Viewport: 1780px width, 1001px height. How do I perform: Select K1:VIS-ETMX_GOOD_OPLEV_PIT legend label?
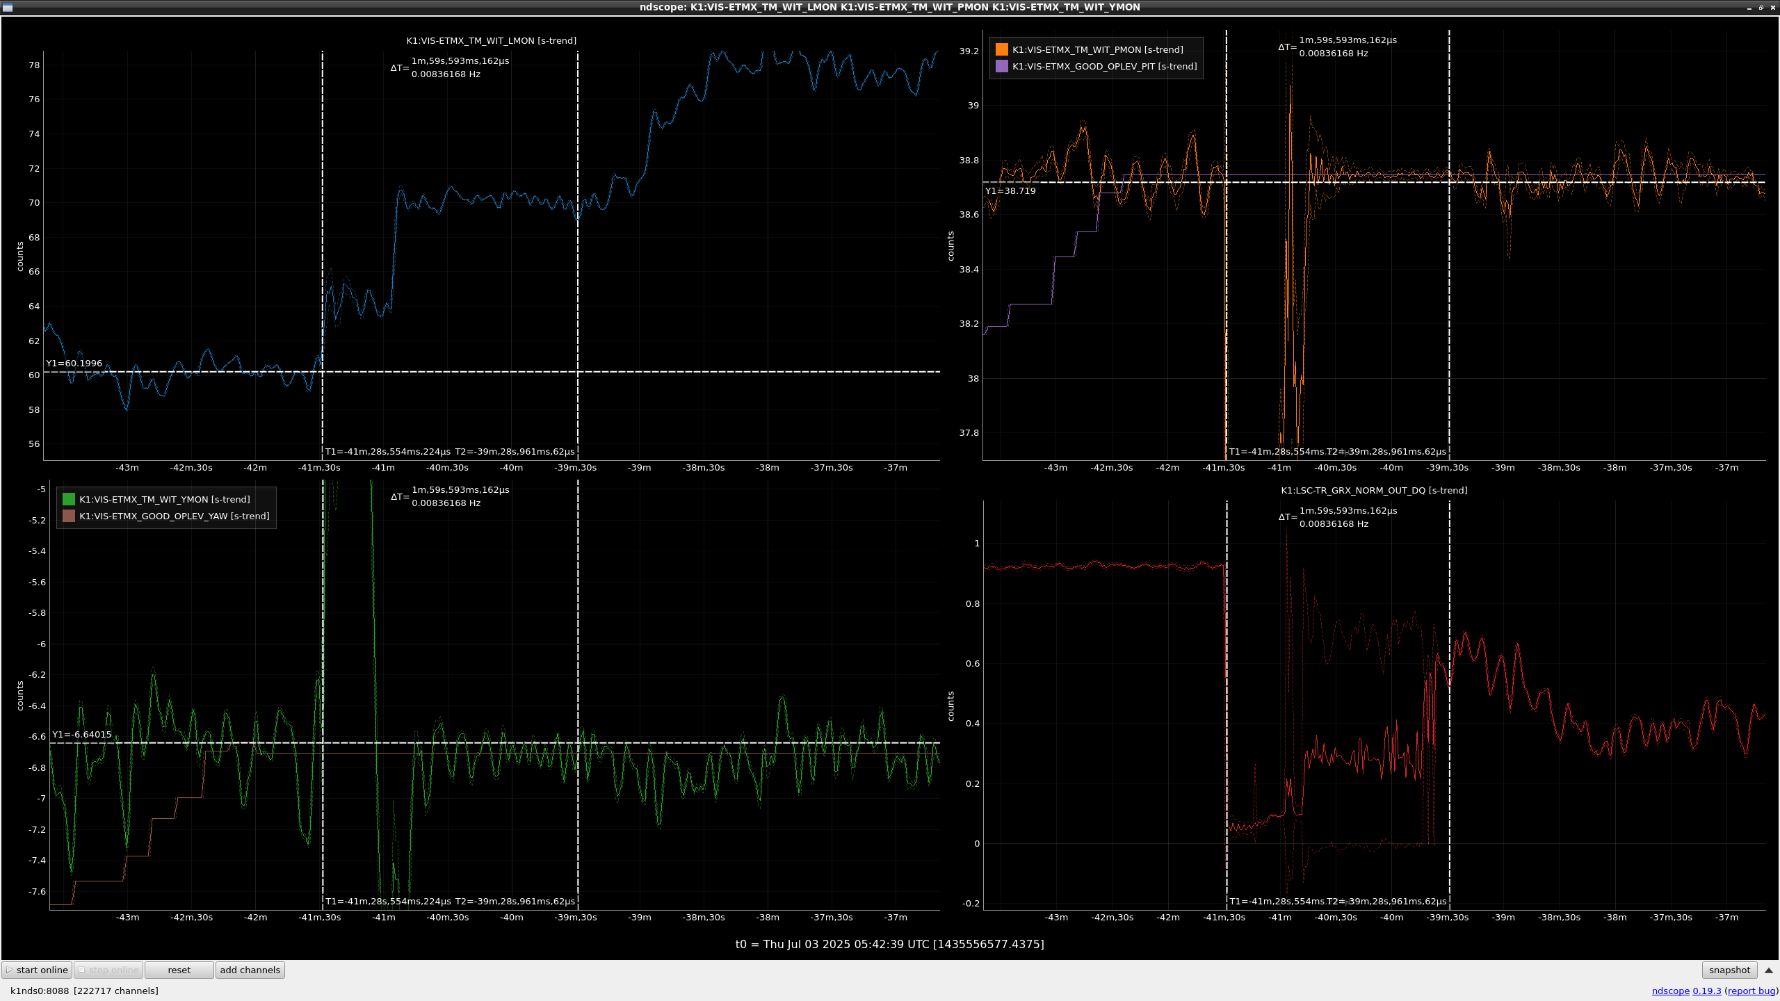[x=1105, y=66]
